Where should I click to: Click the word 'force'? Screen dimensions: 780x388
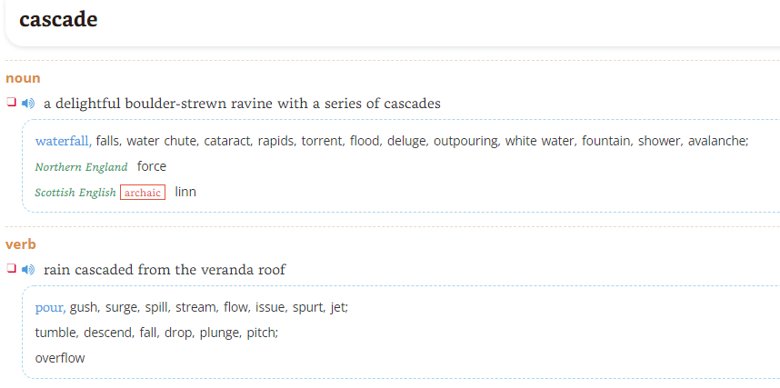[152, 166]
